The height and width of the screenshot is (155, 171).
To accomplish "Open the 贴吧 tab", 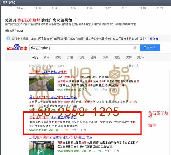I will coord(58,57).
